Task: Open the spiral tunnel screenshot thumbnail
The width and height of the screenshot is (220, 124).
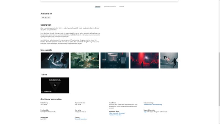Action: coord(55,61)
